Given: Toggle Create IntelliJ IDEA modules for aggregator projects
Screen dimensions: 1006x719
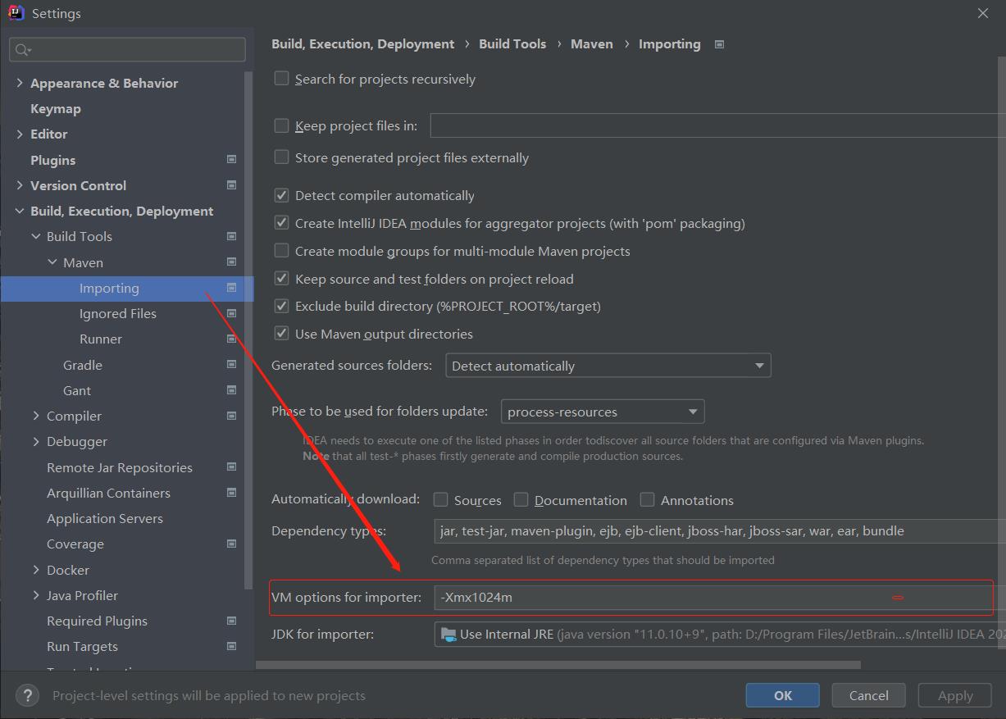Looking at the screenshot, I should 281,222.
